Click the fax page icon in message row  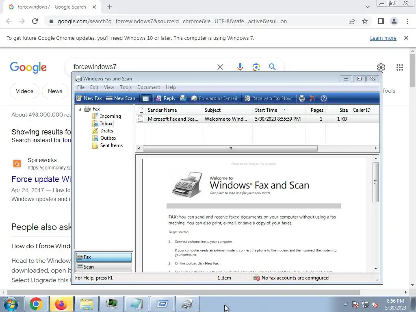141,119
